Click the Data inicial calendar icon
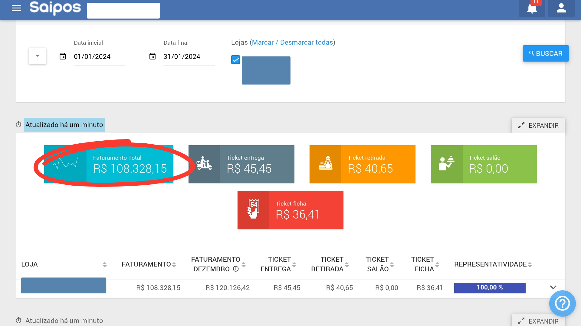Image resolution: width=581 pixels, height=326 pixels. click(x=63, y=56)
